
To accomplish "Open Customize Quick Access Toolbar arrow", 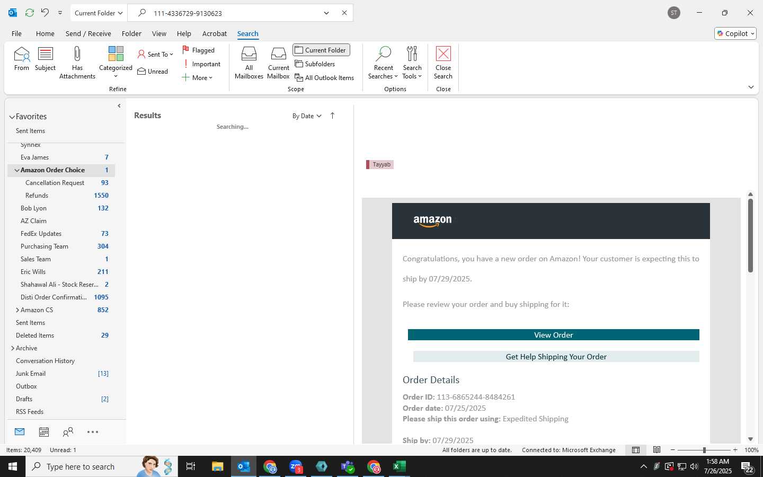I will tap(60, 13).
